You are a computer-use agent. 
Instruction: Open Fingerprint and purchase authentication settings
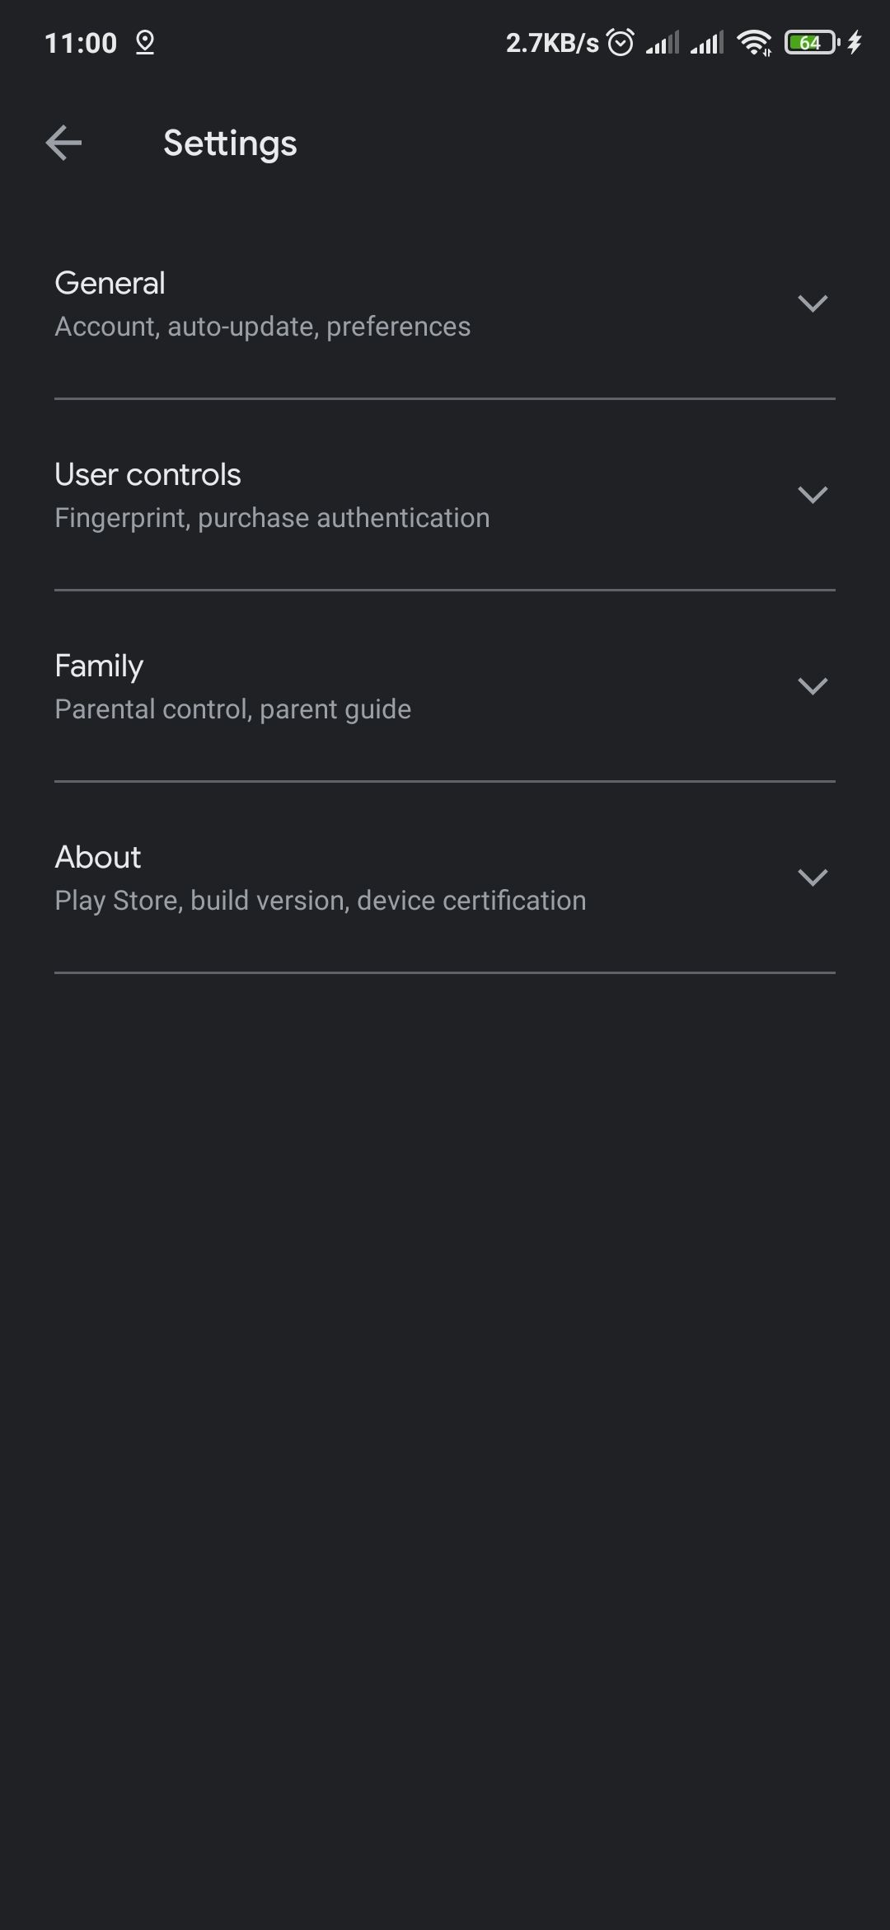(x=272, y=516)
